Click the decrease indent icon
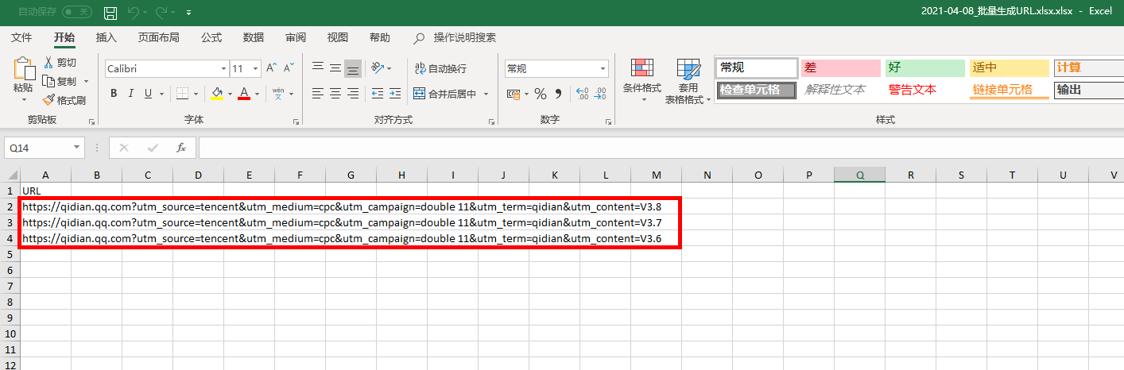 click(x=377, y=94)
